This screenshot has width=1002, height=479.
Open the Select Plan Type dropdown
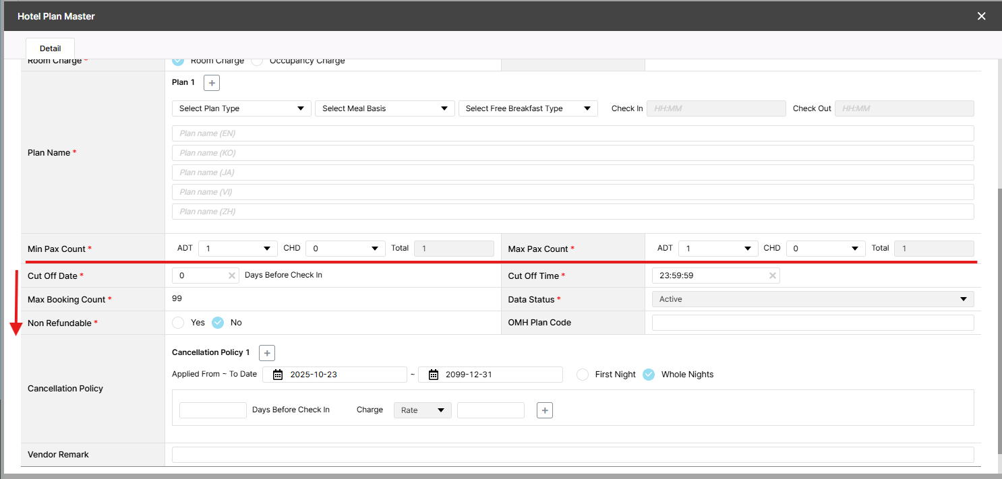241,108
